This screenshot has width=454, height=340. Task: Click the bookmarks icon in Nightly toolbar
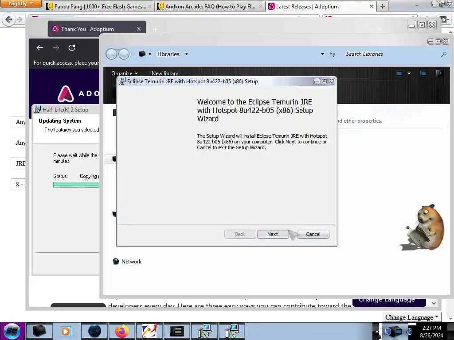click(x=444, y=19)
